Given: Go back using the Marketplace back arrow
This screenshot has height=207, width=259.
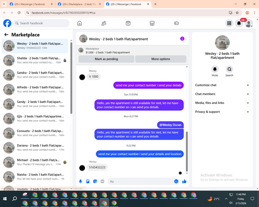Looking at the screenshot, I should [x=6, y=35].
